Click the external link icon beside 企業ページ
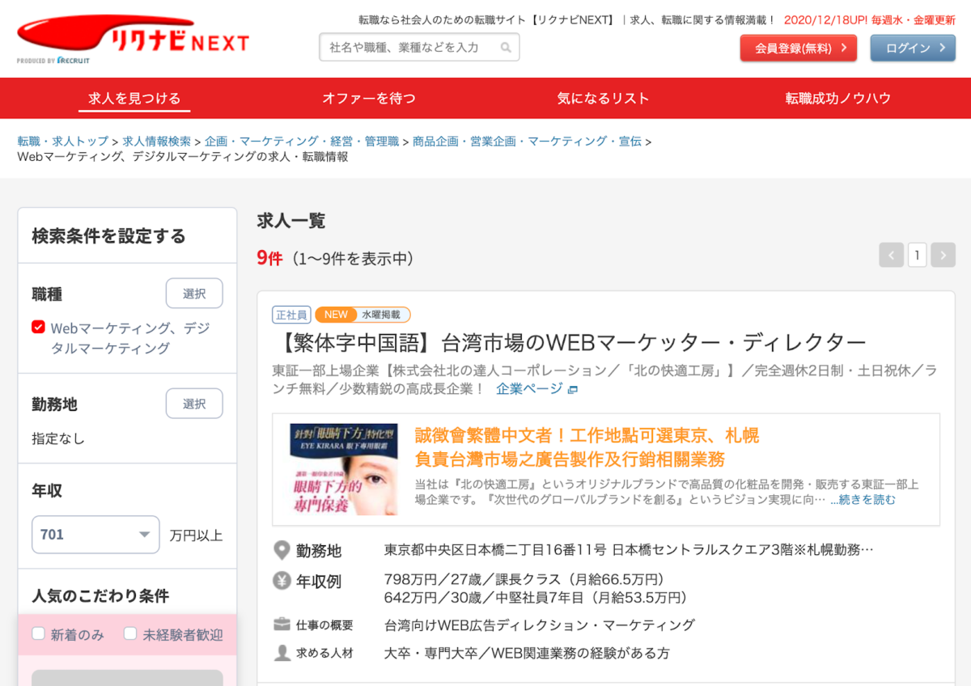Screen dimensions: 971x686 (573, 390)
